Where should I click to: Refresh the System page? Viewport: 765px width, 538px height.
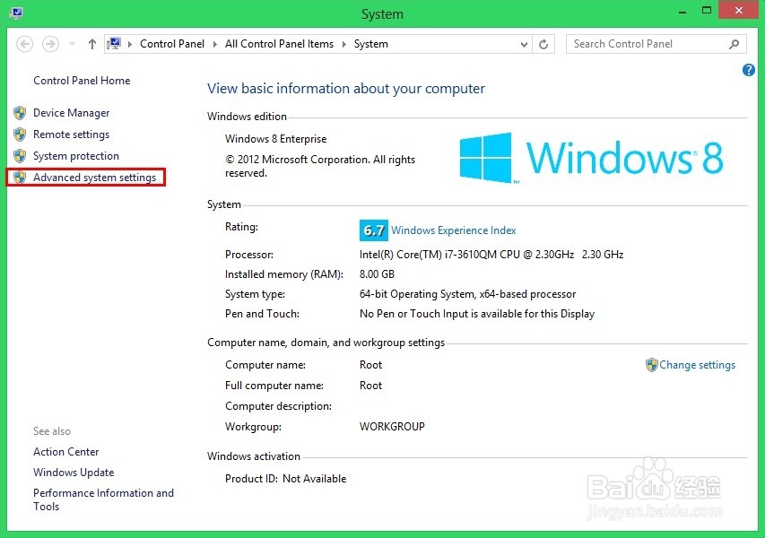point(543,45)
